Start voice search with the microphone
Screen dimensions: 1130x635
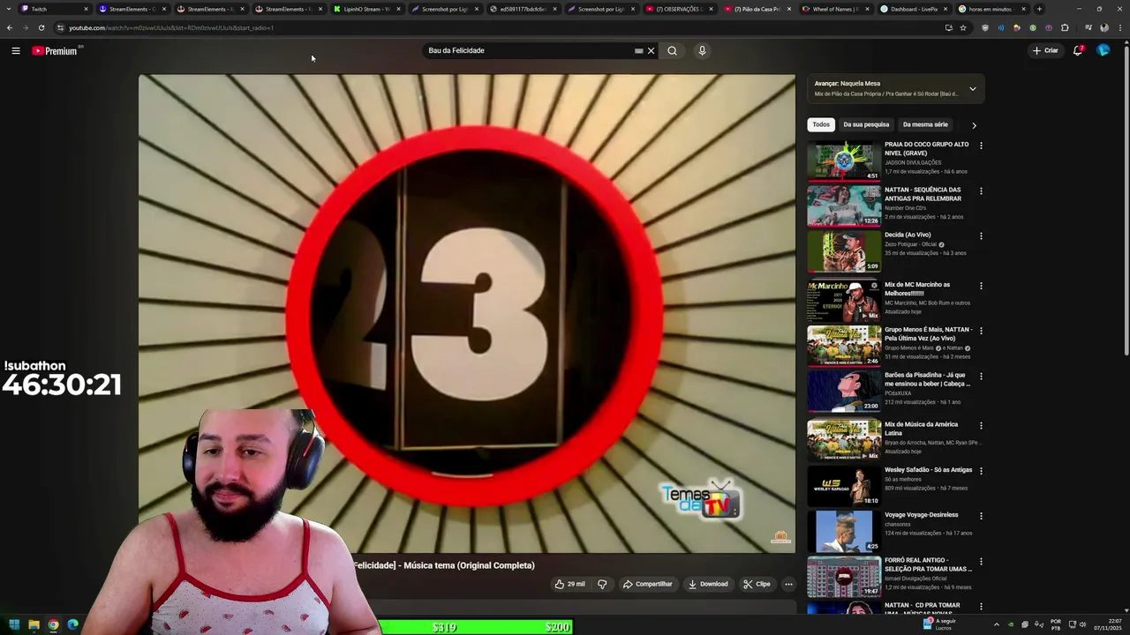click(702, 50)
